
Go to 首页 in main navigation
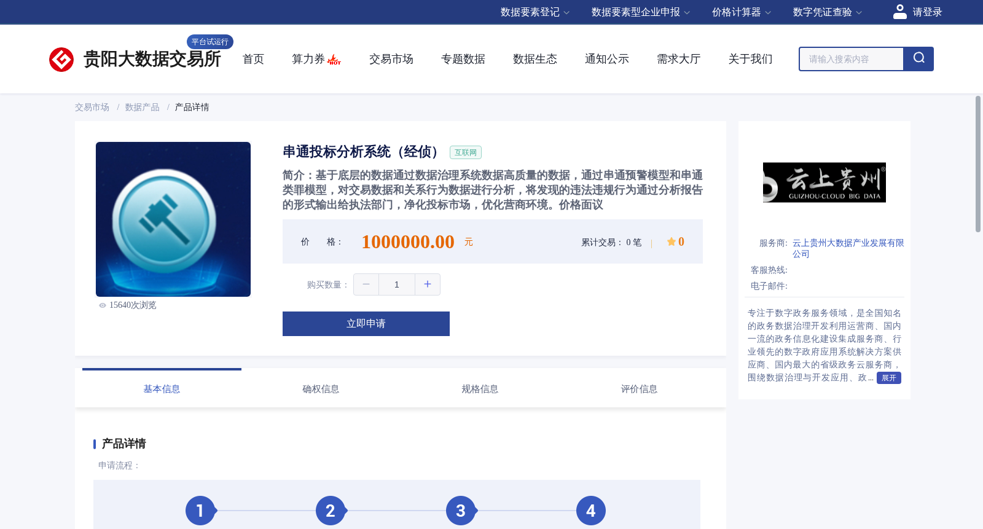coord(253,59)
